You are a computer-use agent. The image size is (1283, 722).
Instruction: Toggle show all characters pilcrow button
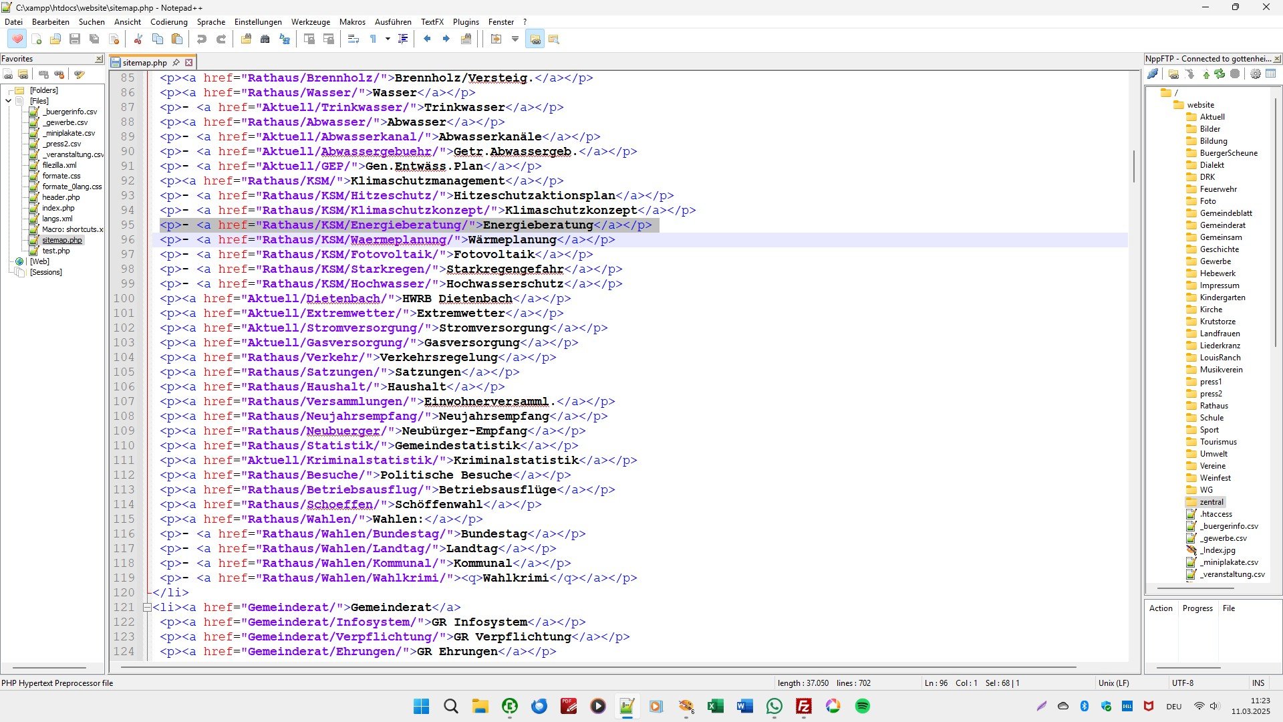(374, 39)
